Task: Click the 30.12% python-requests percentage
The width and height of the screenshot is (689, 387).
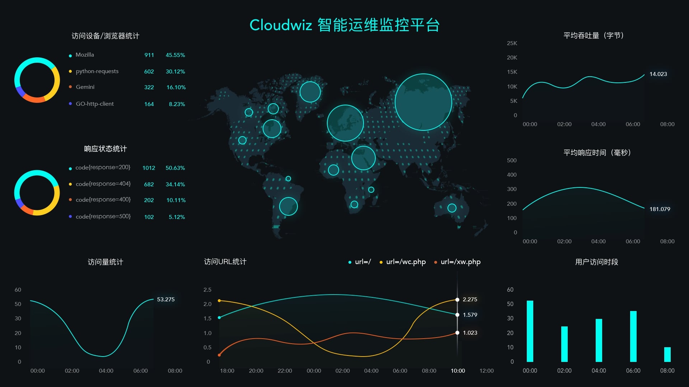Action: (x=175, y=72)
